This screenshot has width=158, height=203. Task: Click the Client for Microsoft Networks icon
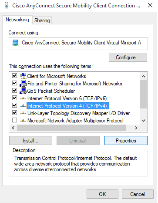23,76
